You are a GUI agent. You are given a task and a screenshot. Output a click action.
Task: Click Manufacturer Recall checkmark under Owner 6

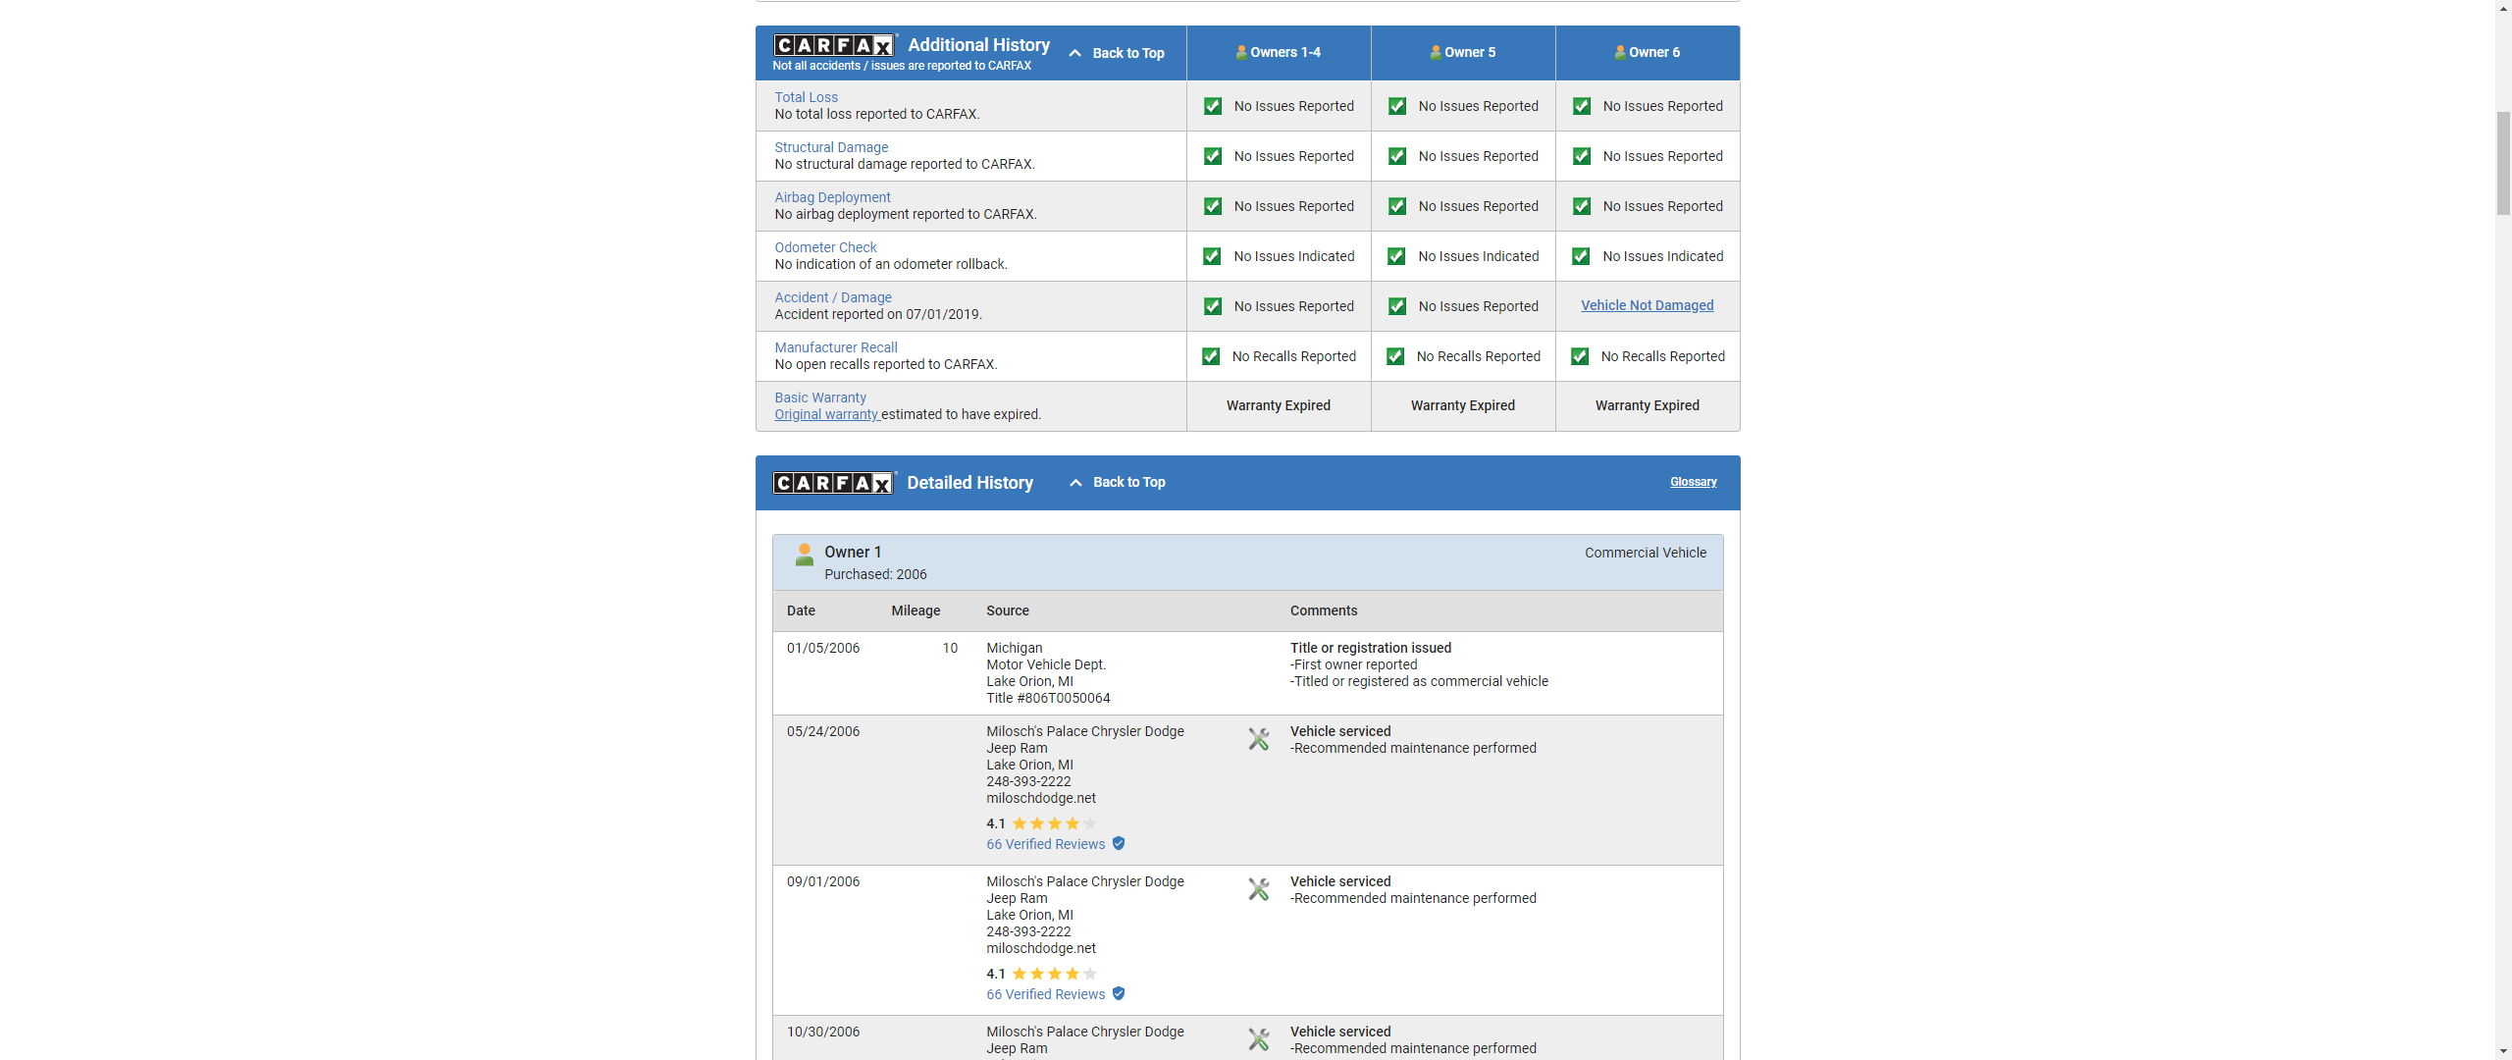(1580, 357)
